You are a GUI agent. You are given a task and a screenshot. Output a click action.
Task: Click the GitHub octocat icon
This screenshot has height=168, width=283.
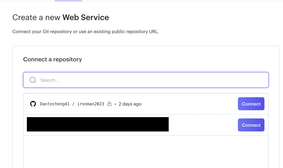point(33,104)
